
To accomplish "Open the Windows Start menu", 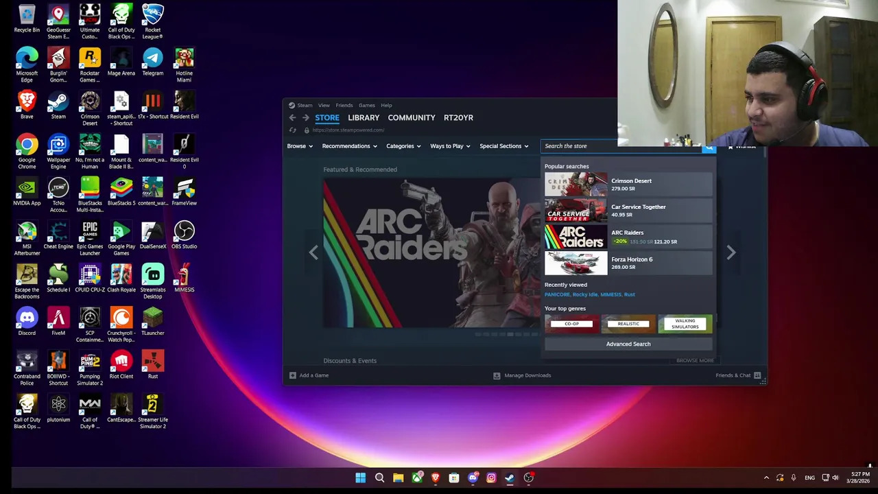I will click(360, 478).
